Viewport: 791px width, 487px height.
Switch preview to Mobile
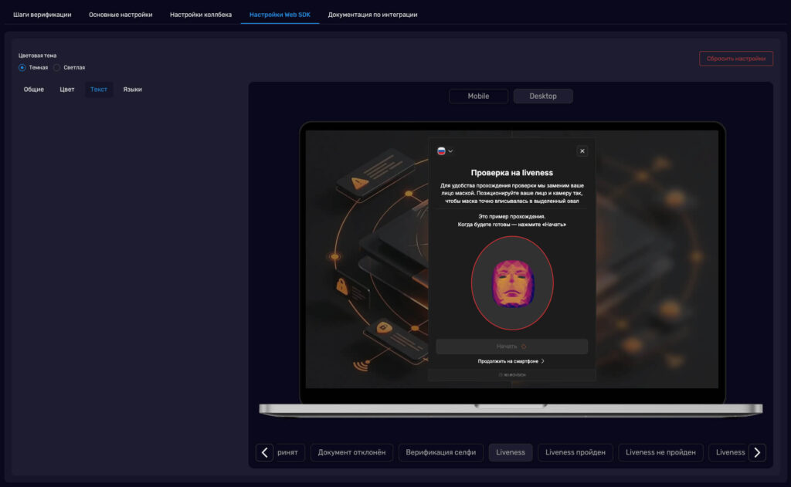pos(478,96)
